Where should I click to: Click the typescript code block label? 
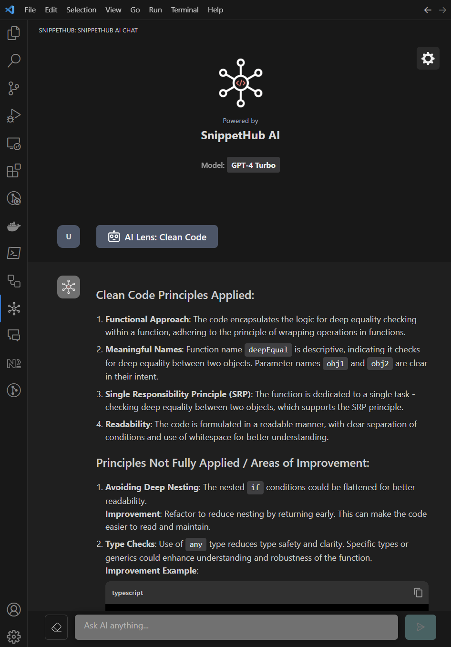[127, 593]
